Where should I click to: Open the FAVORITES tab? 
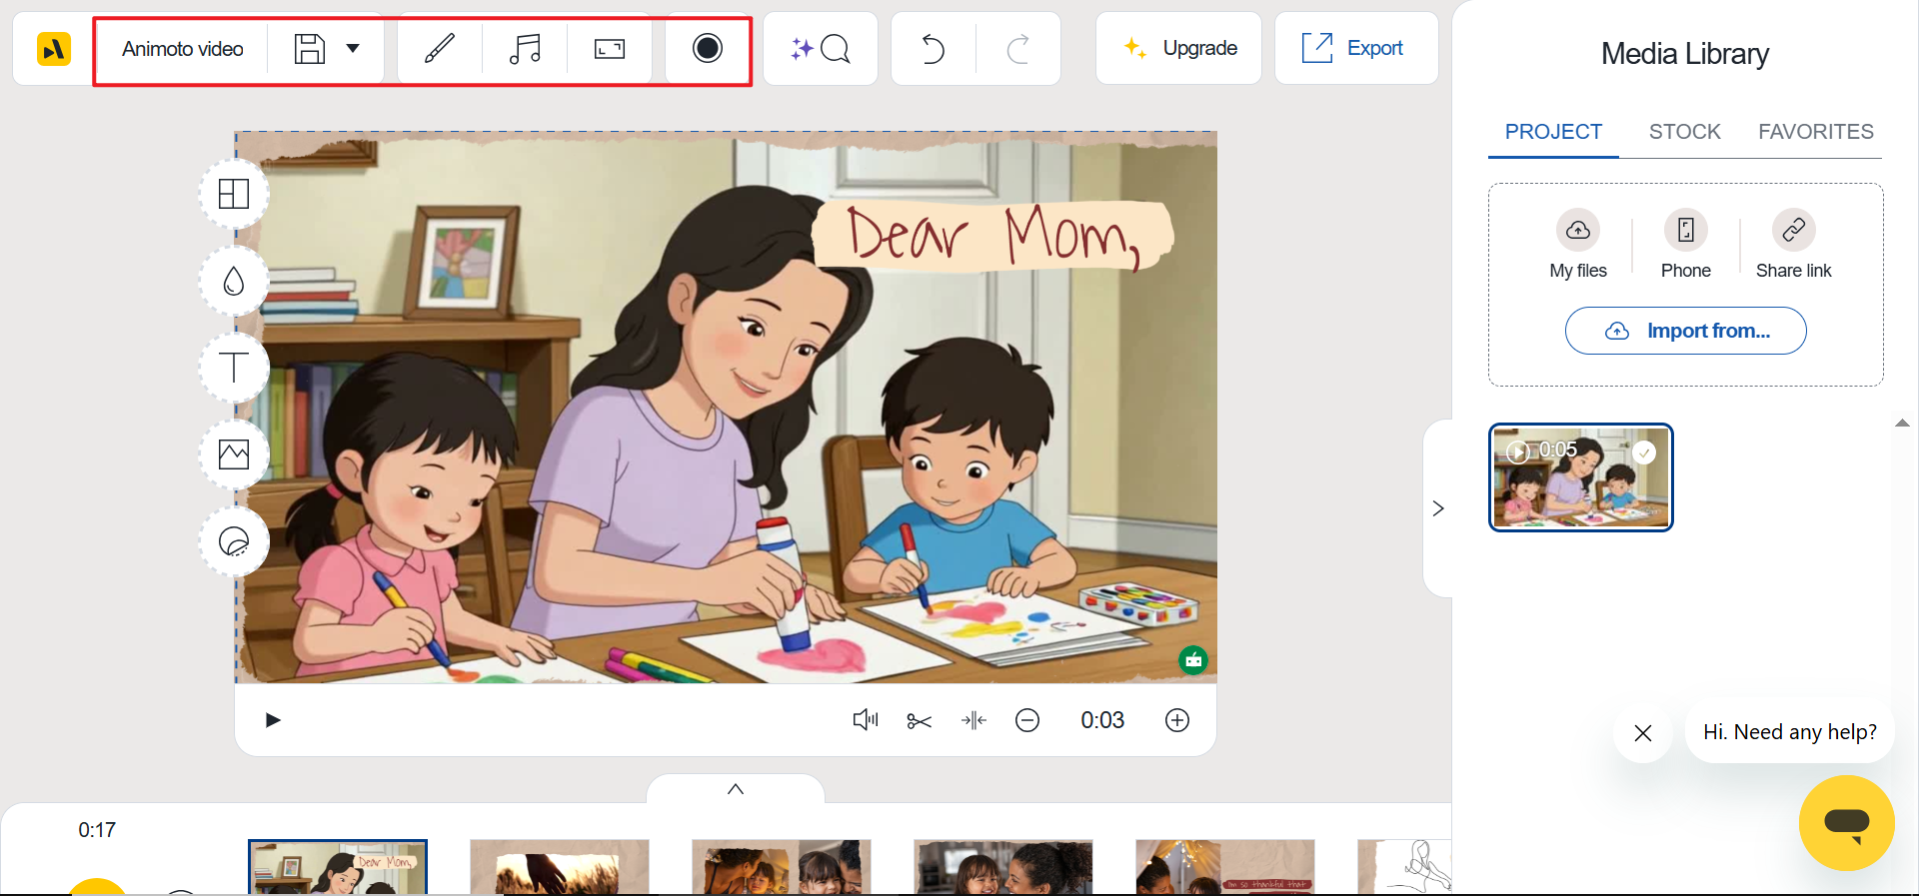(x=1816, y=132)
